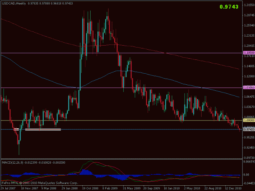
Task: Click the 1.20415 price axis value
Action: click(x=249, y=46)
